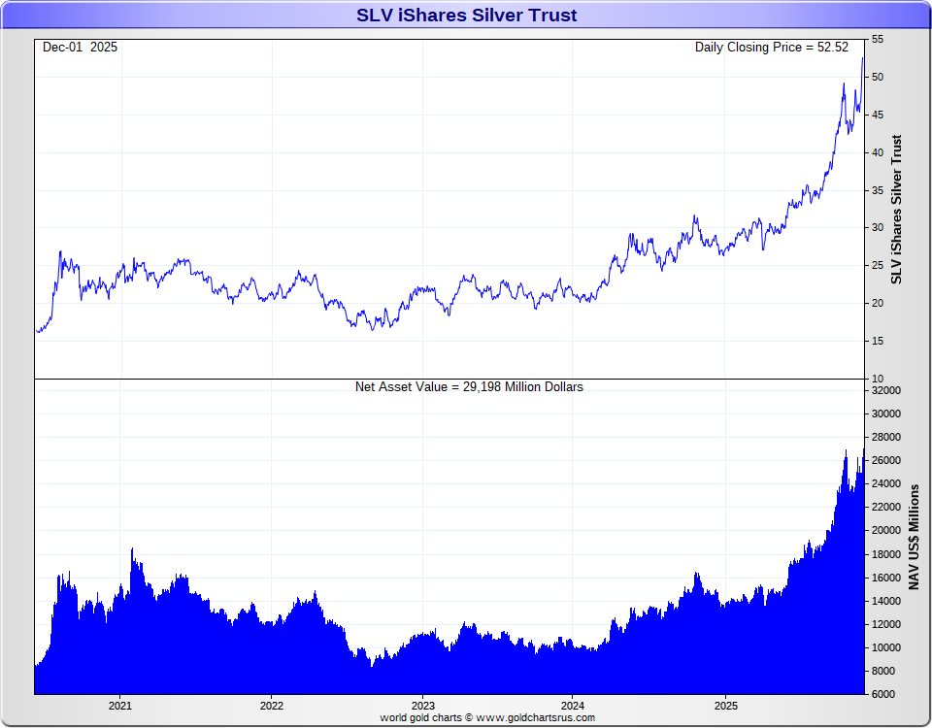
Task: Click the NAV axis value 8000
Action: pyautogui.click(x=883, y=671)
